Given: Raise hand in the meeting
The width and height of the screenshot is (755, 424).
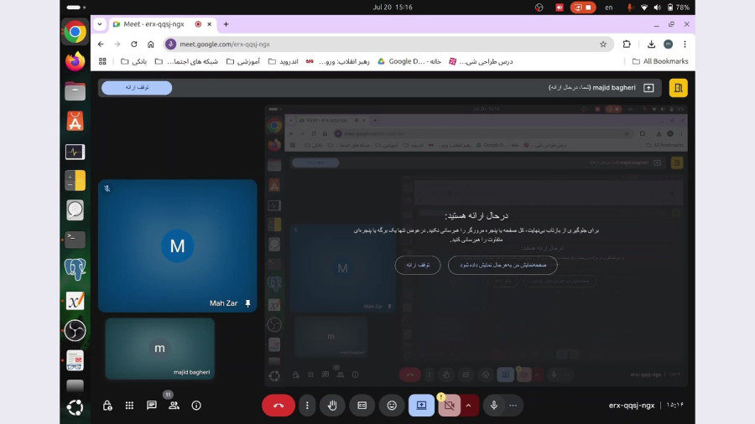Looking at the screenshot, I should [332, 406].
